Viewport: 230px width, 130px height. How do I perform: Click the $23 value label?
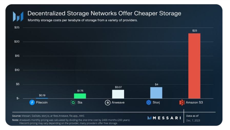coord(194,31)
